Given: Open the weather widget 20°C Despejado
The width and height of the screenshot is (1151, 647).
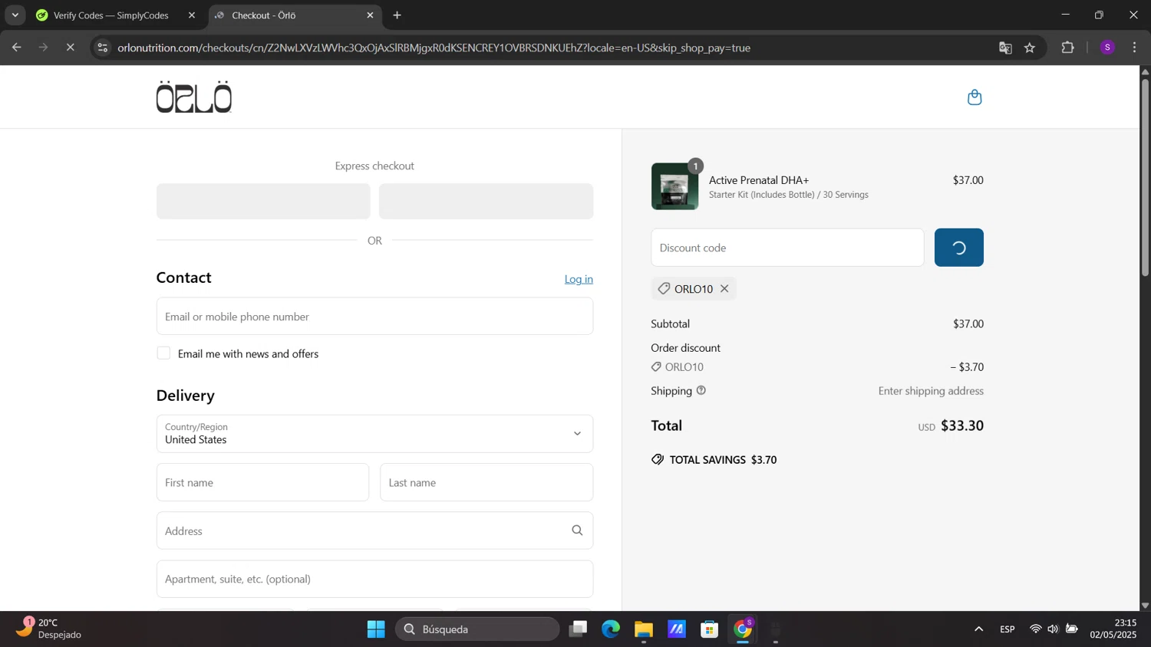Looking at the screenshot, I should [x=50, y=629].
